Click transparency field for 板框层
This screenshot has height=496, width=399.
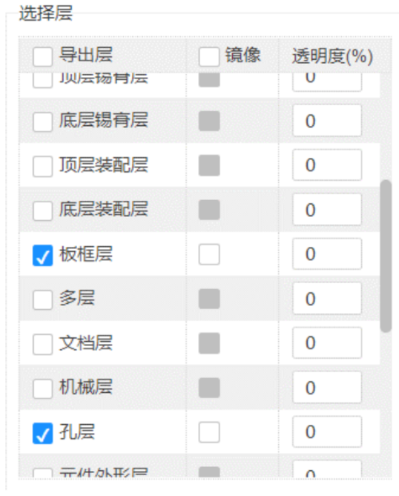tap(327, 254)
